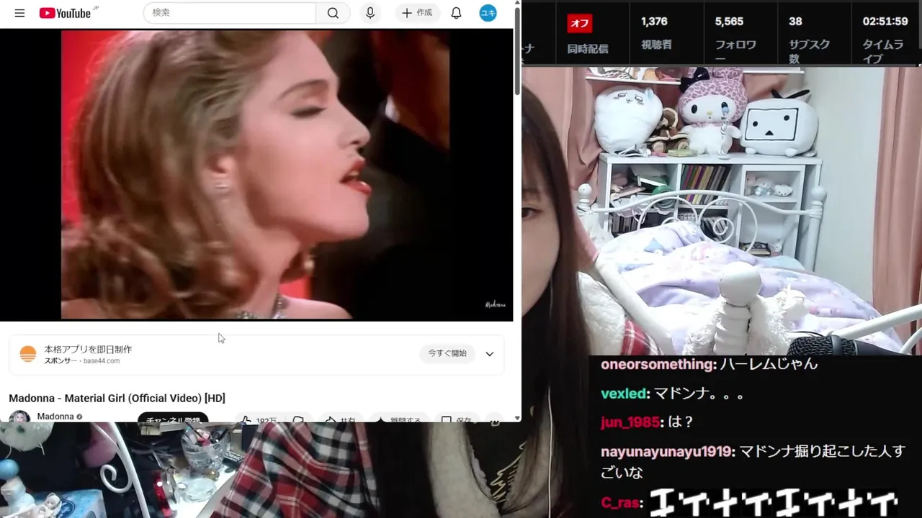Viewport: 922px width, 518px height.
Task: Click the 1,376 viewers count
Action: [x=654, y=22]
